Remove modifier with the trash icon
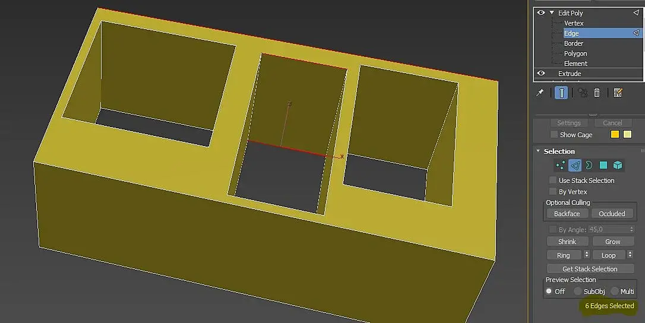The height and width of the screenshot is (323, 645). click(597, 93)
